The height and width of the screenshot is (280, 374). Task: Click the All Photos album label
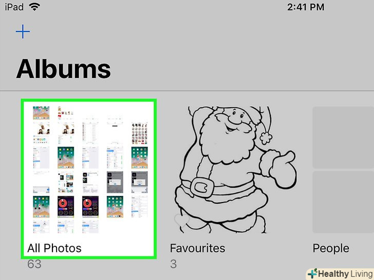[54, 248]
